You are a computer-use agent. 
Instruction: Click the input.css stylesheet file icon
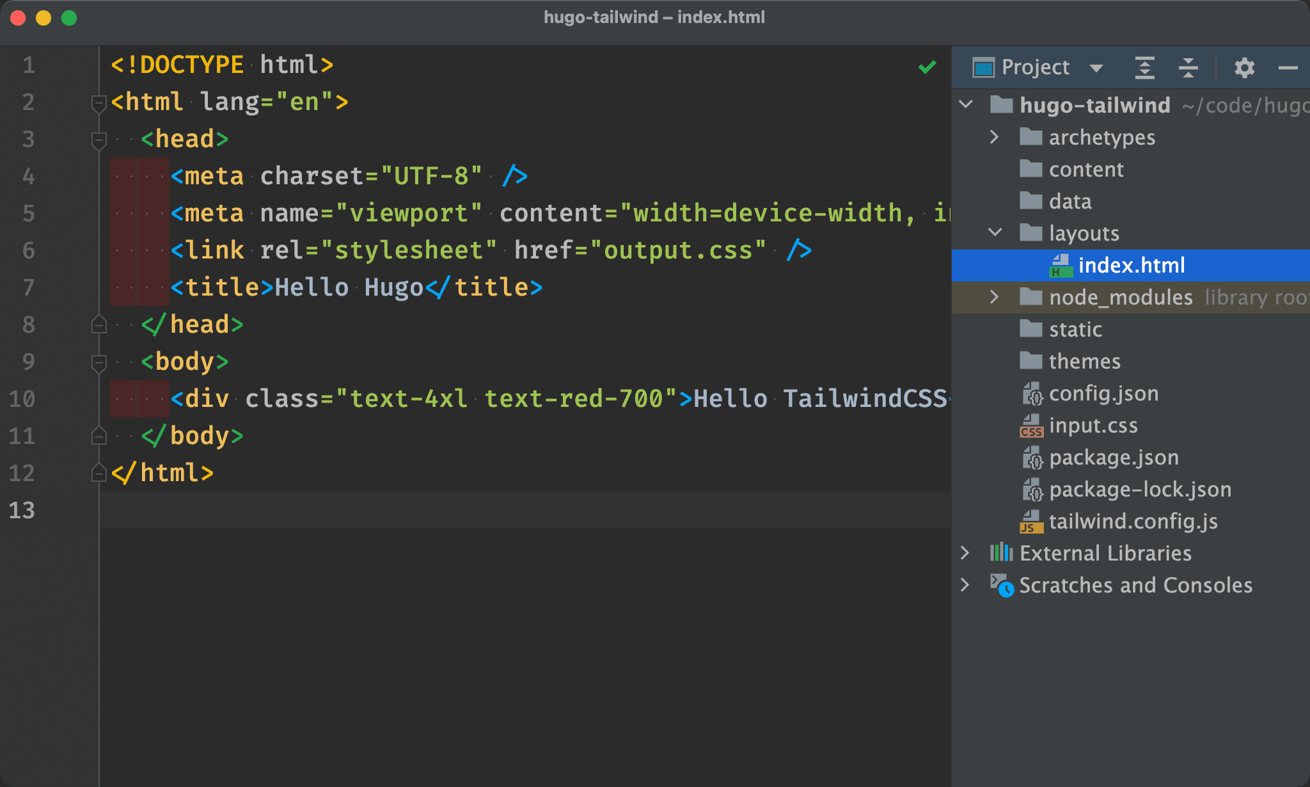tap(1029, 425)
